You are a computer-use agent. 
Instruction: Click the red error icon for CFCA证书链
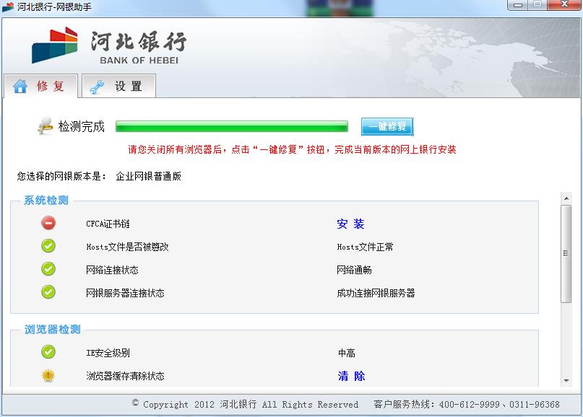click(48, 223)
